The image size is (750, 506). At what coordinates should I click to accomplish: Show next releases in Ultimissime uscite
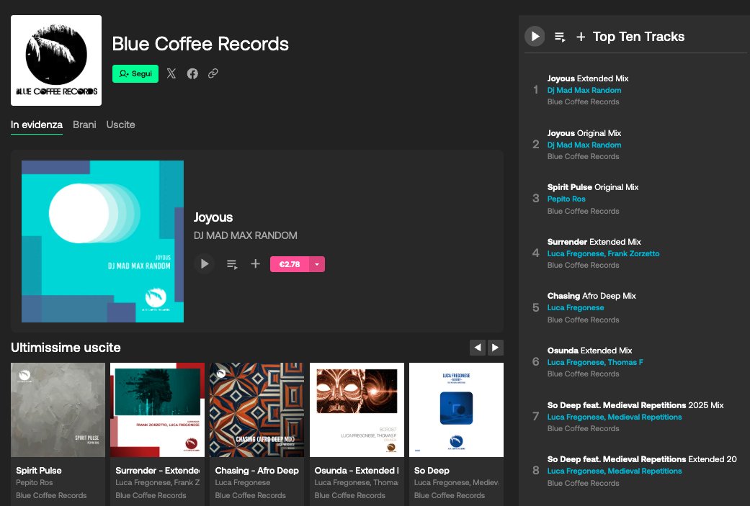click(x=496, y=348)
